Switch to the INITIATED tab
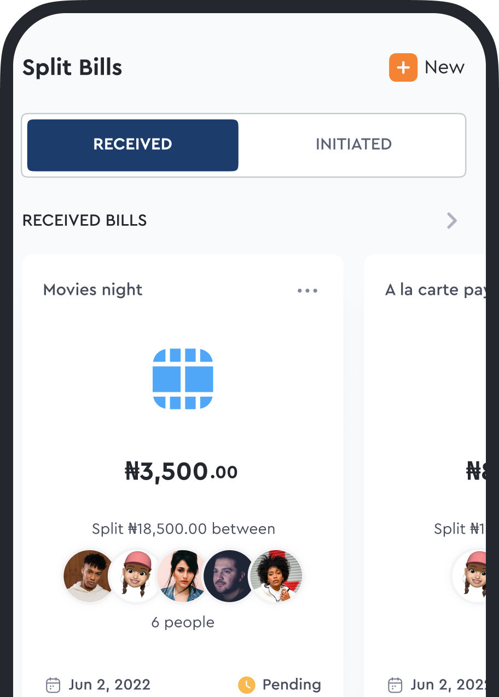The image size is (499, 697). point(353,145)
